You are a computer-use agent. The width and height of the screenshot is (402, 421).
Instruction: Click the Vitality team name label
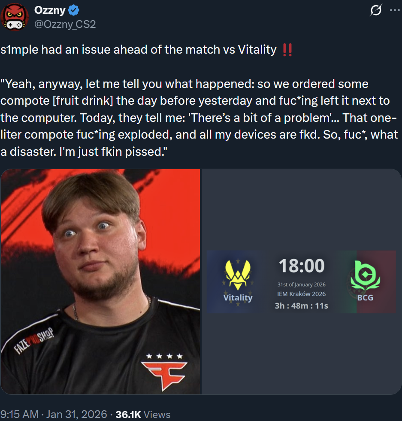tap(238, 297)
